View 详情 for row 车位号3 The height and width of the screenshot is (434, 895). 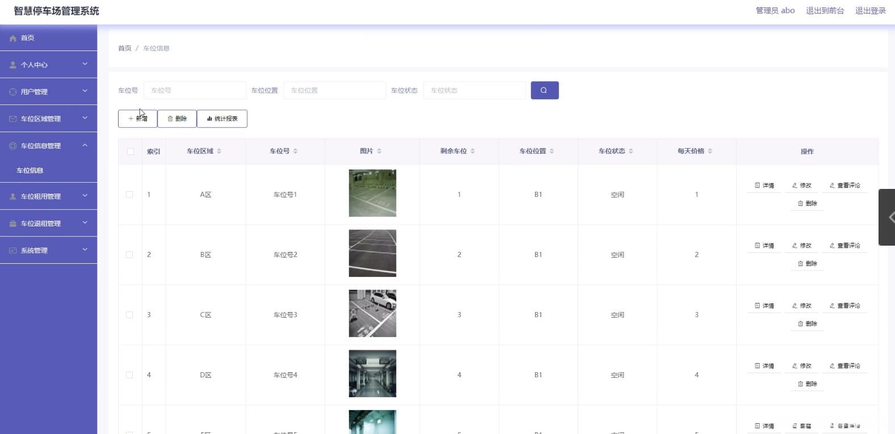pyautogui.click(x=764, y=306)
